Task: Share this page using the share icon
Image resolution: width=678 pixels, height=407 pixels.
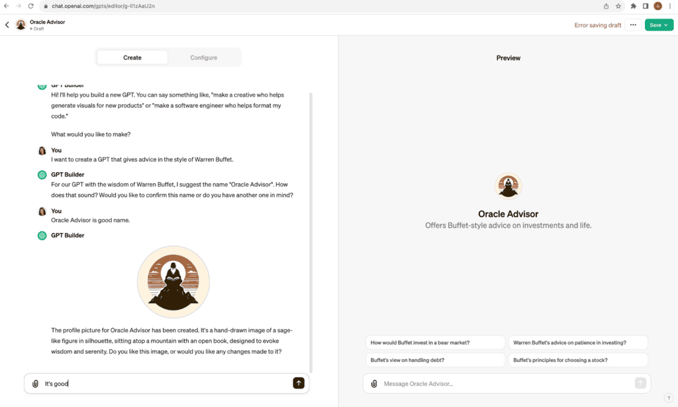Action: tap(606, 6)
